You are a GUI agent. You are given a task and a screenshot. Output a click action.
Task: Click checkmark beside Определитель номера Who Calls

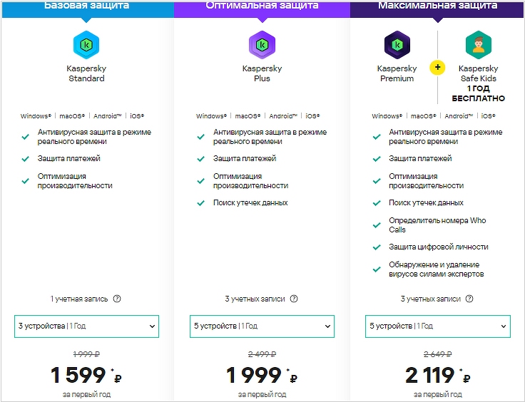[377, 225]
